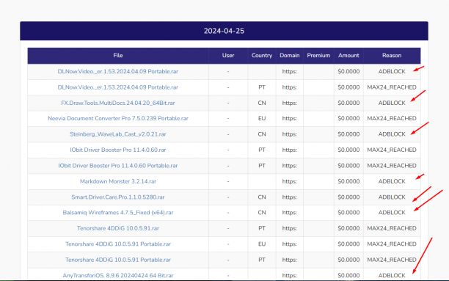449x281 pixels.
Task: Open Tenorshare 4DDiG 10.0.5.91.rar file link
Action: pyautogui.click(x=117, y=229)
